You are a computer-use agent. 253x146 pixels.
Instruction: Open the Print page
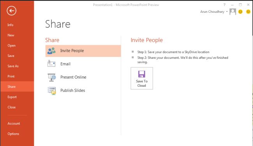(17, 76)
